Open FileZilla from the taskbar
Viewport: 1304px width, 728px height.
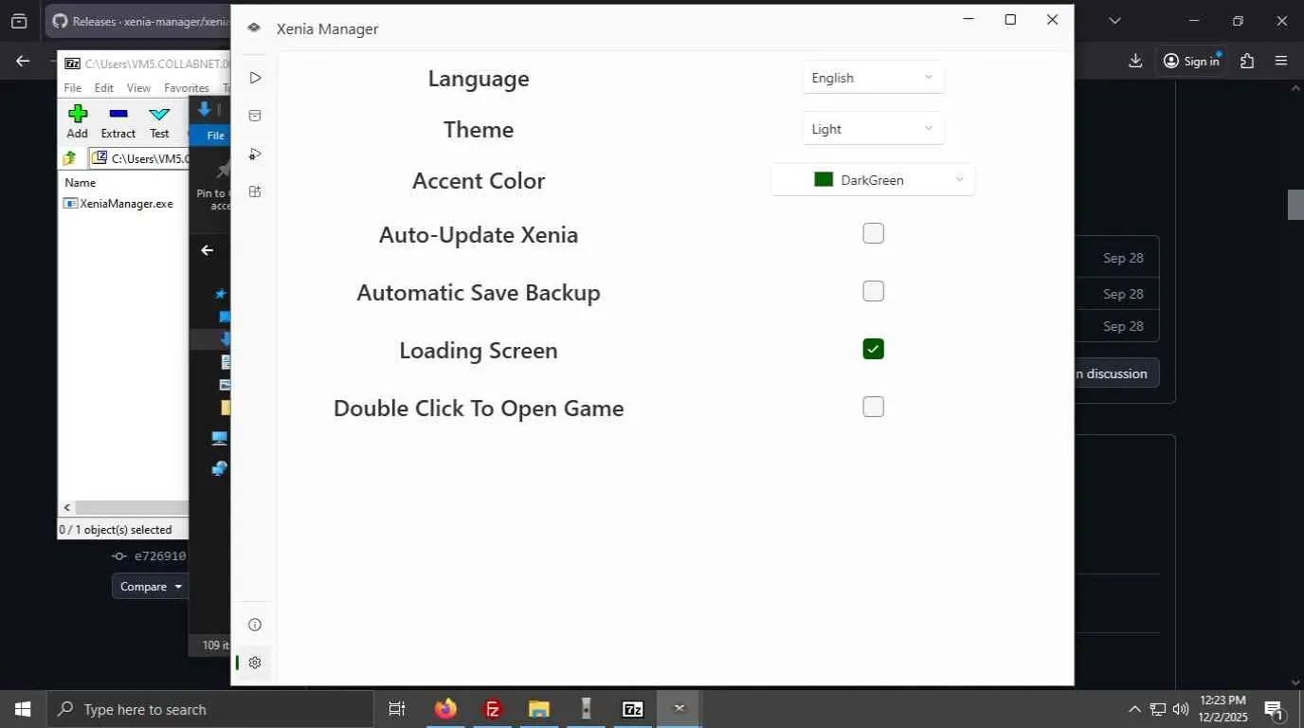pos(493,709)
